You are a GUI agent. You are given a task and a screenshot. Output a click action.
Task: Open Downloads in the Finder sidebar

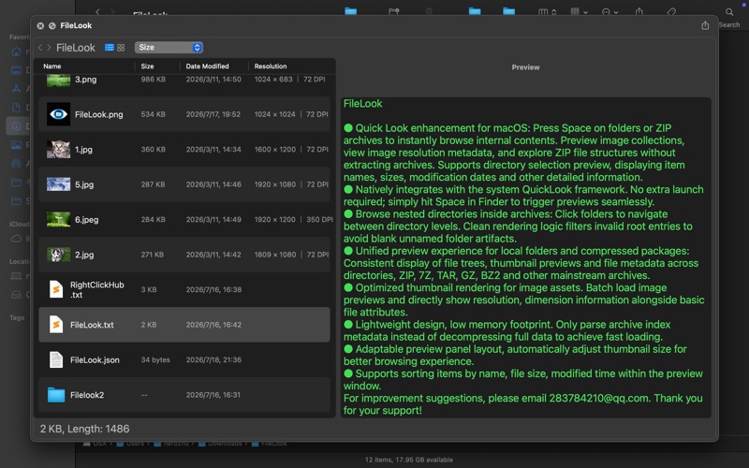pyautogui.click(x=16, y=126)
